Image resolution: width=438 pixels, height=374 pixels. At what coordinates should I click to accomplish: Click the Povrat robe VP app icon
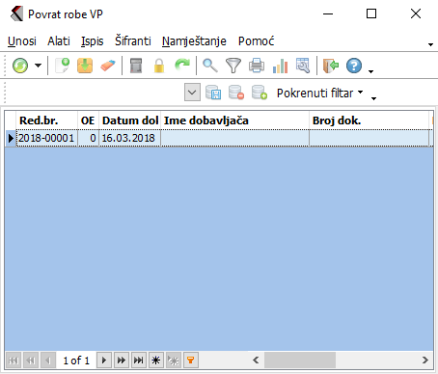point(16,14)
